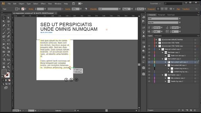Select the Type tool

[8, 25]
